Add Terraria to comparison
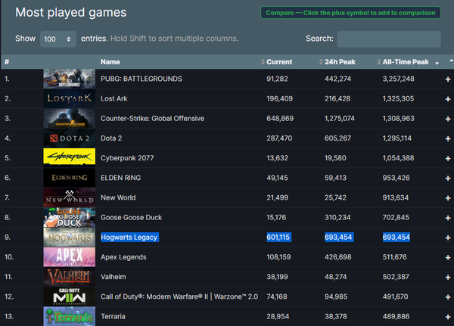 tap(448, 317)
